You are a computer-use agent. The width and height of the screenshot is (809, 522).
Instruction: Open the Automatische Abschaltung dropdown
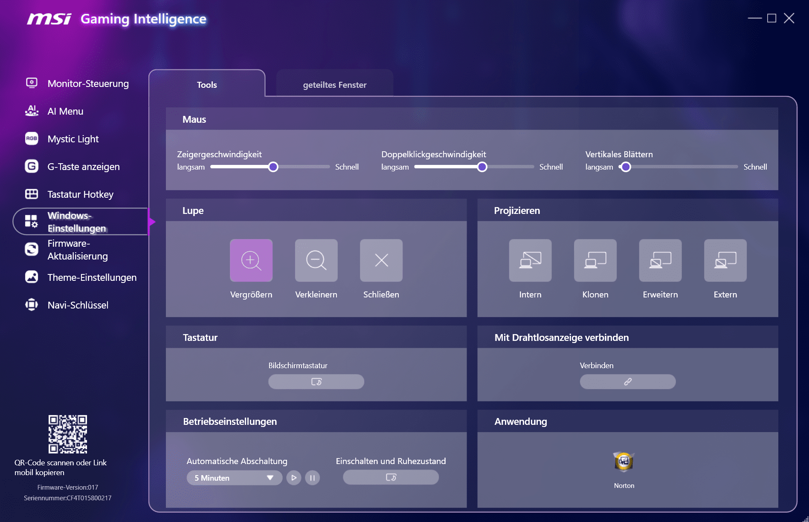(234, 478)
